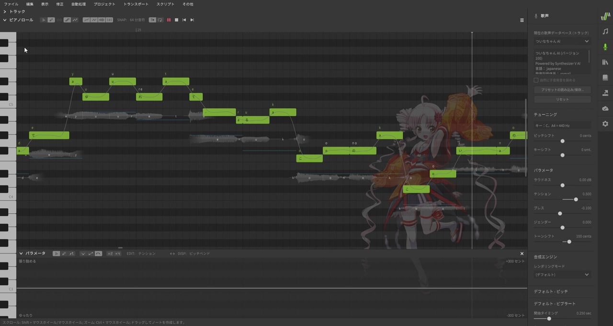613x326 pixels.
Task: Select the parameter panel pointer tool
Action: [56, 253]
